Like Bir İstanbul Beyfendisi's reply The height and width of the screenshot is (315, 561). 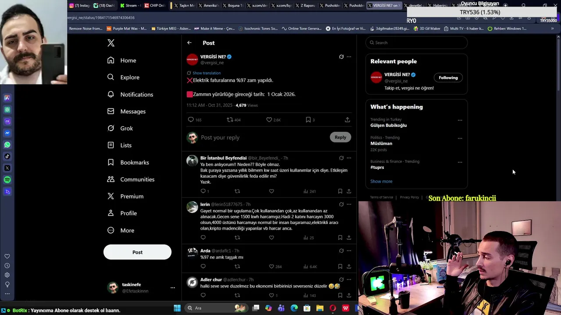point(271,191)
